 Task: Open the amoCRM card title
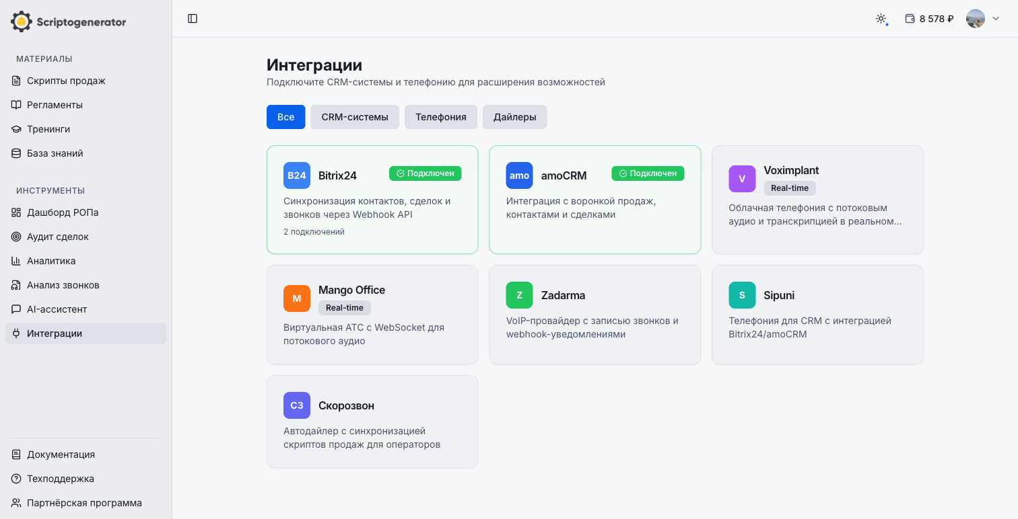(564, 175)
